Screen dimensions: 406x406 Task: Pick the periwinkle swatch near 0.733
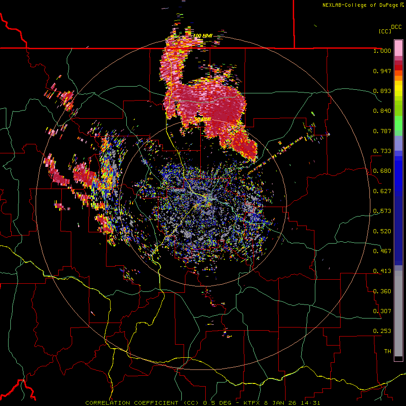click(398, 143)
